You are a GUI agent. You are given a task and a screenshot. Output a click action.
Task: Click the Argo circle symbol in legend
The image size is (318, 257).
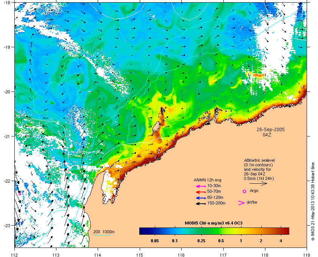coord(245,191)
